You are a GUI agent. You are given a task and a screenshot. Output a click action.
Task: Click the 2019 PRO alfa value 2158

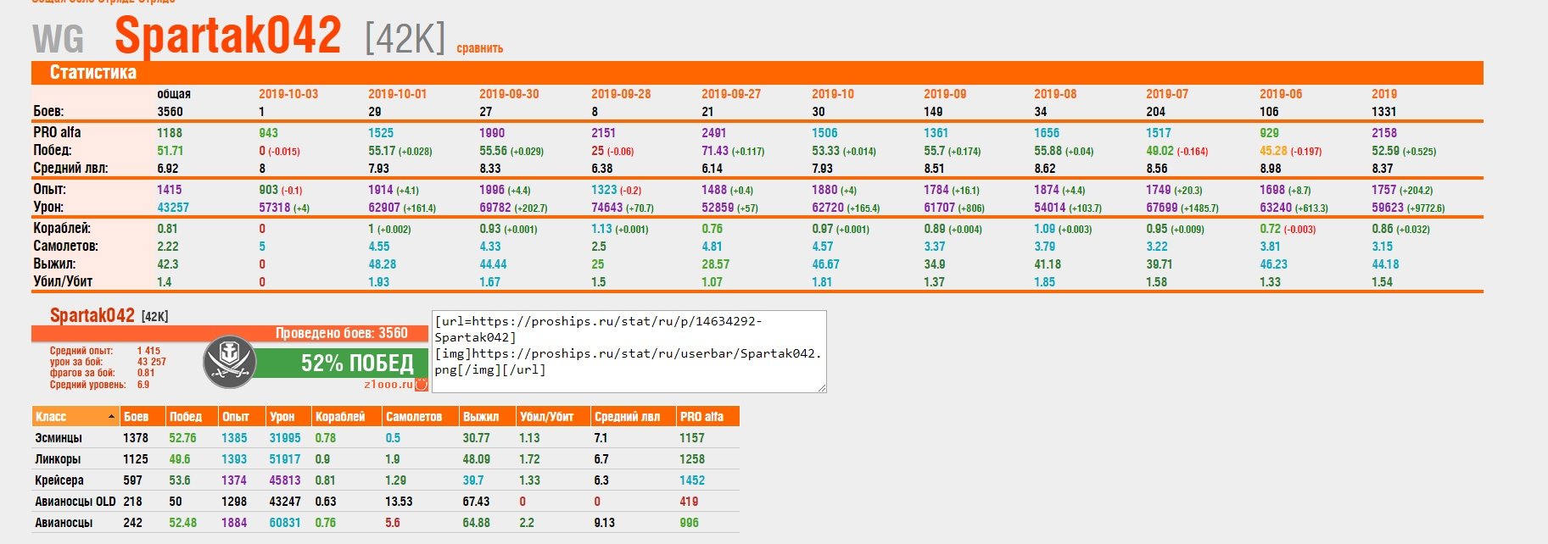tap(1384, 133)
